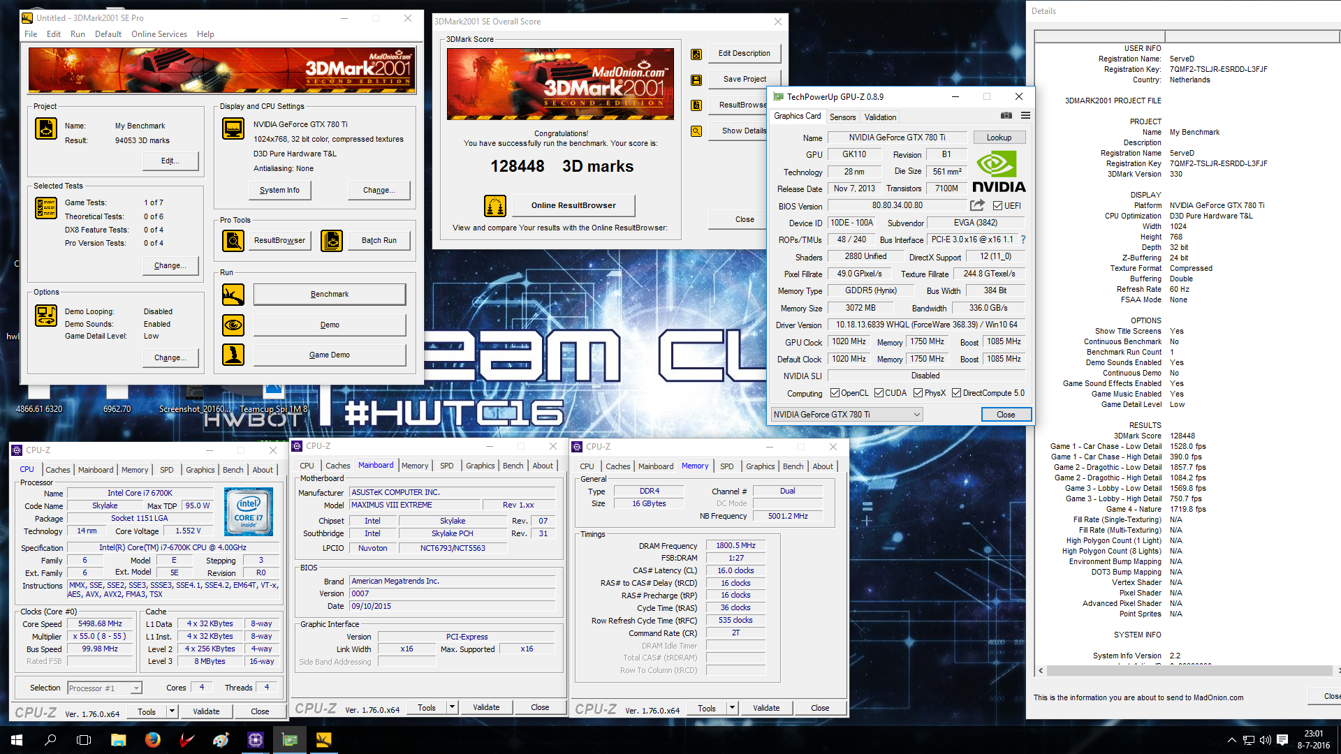This screenshot has width=1341, height=754.
Task: Click the GPU-Z screenshot camera icon
Action: click(x=1006, y=116)
